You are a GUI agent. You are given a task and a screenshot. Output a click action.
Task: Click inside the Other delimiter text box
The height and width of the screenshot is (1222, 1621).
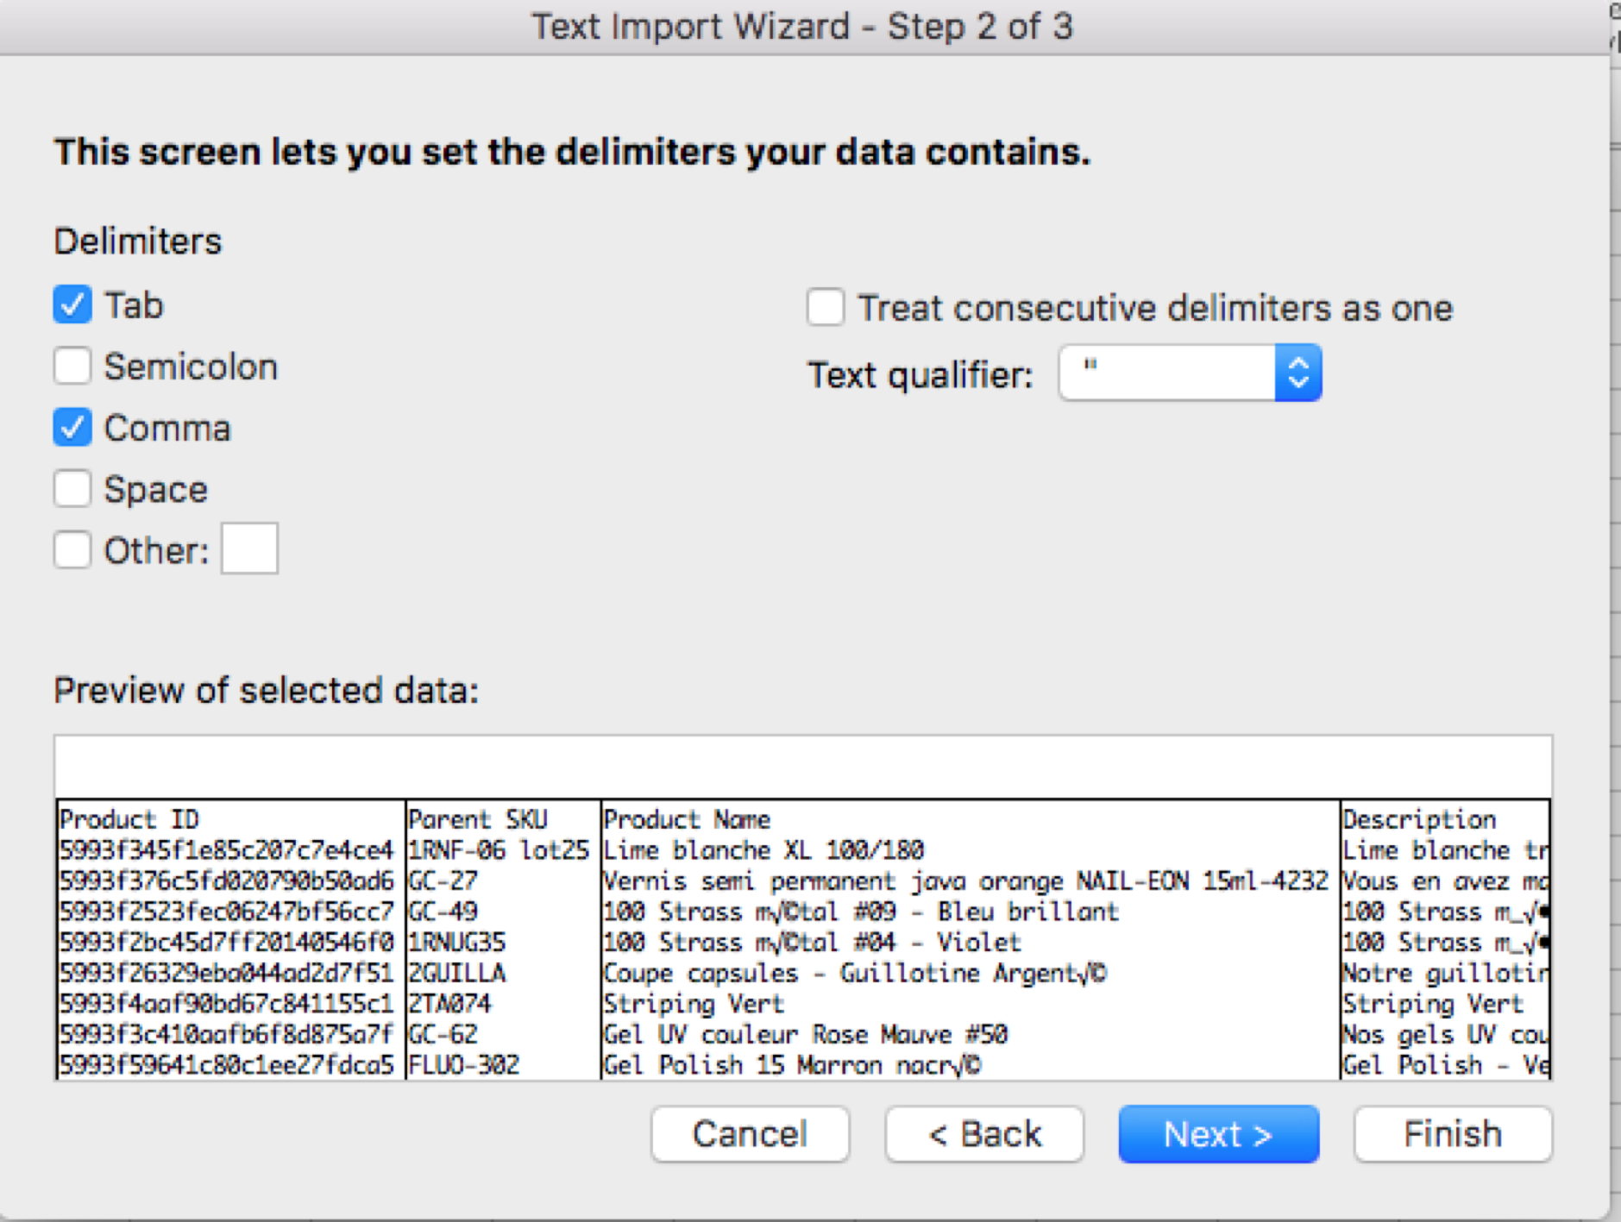click(x=249, y=548)
